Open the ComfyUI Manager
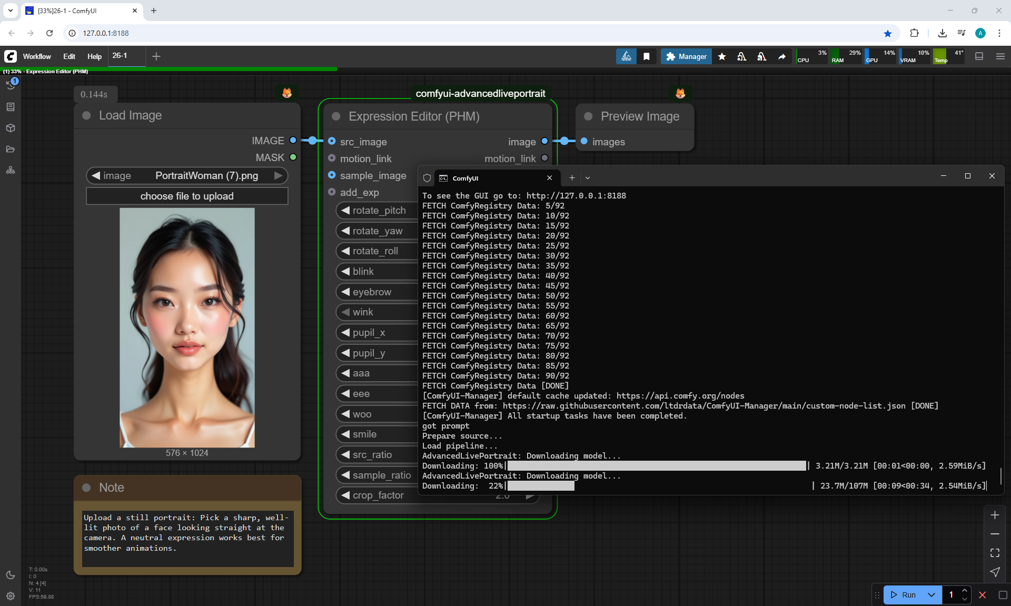This screenshot has height=606, width=1011. click(x=686, y=56)
